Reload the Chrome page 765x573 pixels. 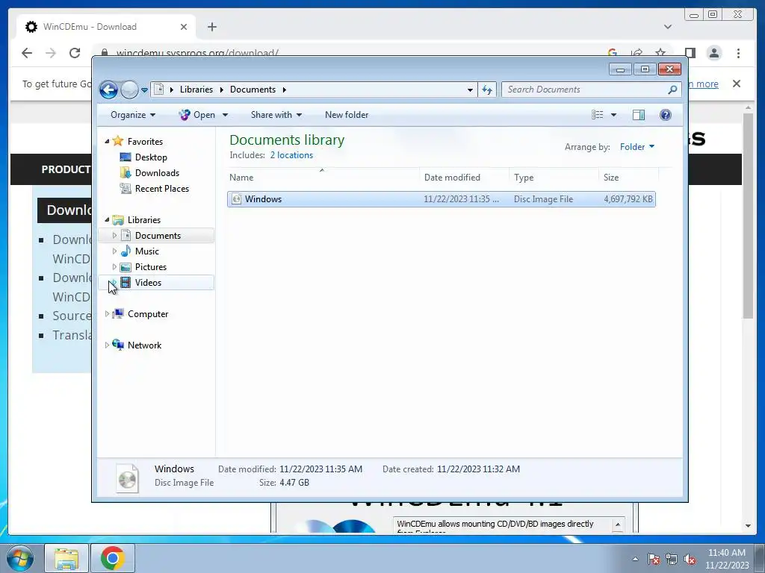point(75,53)
